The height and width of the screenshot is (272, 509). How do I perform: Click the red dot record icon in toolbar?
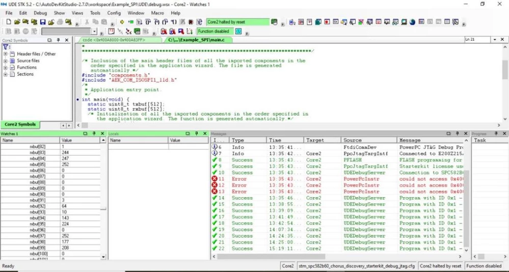tap(327, 22)
